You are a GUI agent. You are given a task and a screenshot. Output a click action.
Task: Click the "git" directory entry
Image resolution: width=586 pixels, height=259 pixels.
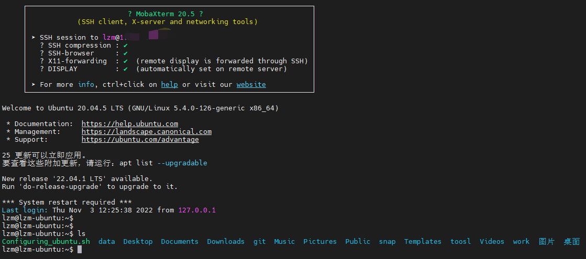[259, 242]
